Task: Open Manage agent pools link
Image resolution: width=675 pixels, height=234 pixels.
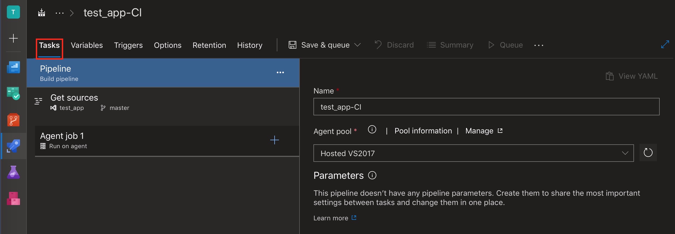Action: (x=484, y=131)
